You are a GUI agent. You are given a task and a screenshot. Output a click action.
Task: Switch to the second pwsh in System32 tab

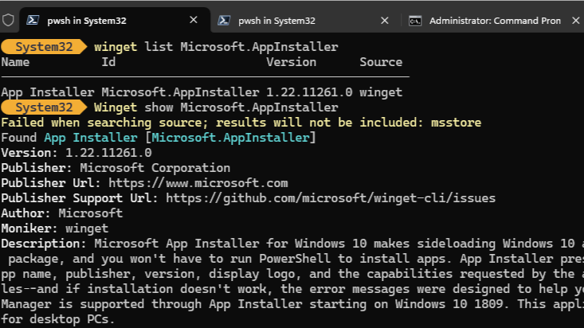tap(279, 21)
